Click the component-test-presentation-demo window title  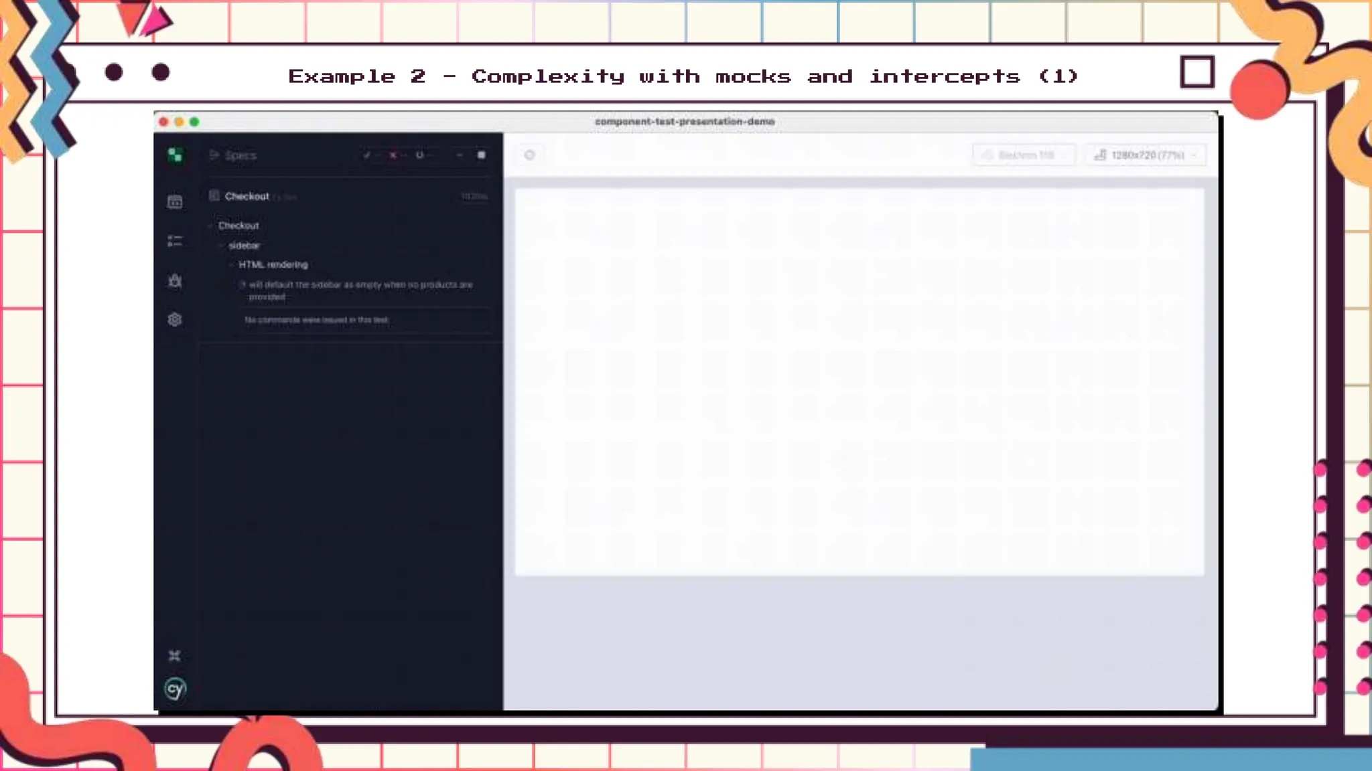coord(685,122)
